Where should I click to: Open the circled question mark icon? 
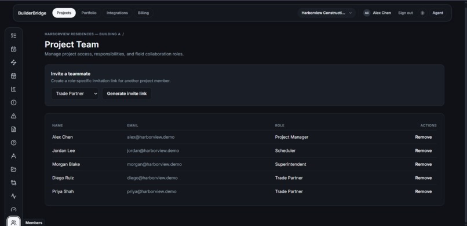tap(13, 143)
